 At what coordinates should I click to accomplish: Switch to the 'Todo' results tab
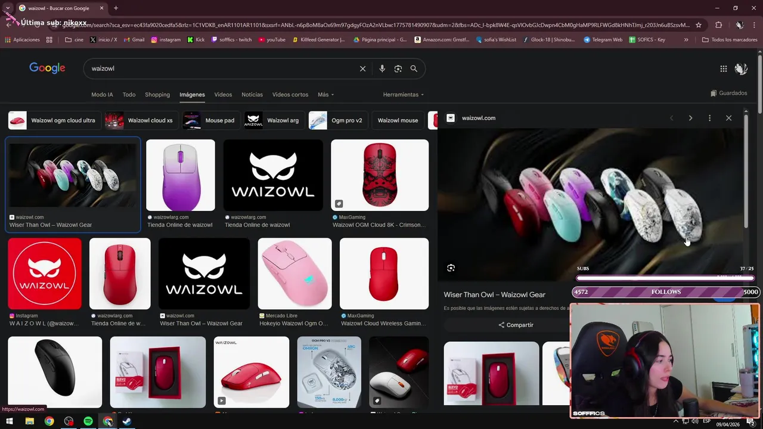(129, 95)
